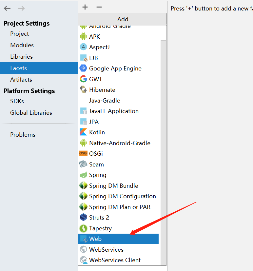Select the Struts 2 icon
Viewport: 253px width, 271px height.
(83, 218)
